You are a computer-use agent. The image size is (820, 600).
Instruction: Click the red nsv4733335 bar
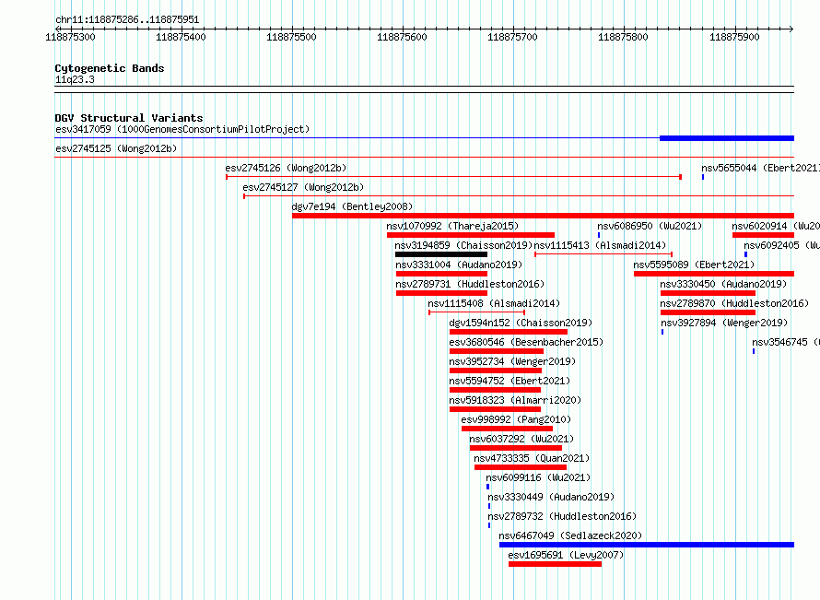(x=521, y=467)
